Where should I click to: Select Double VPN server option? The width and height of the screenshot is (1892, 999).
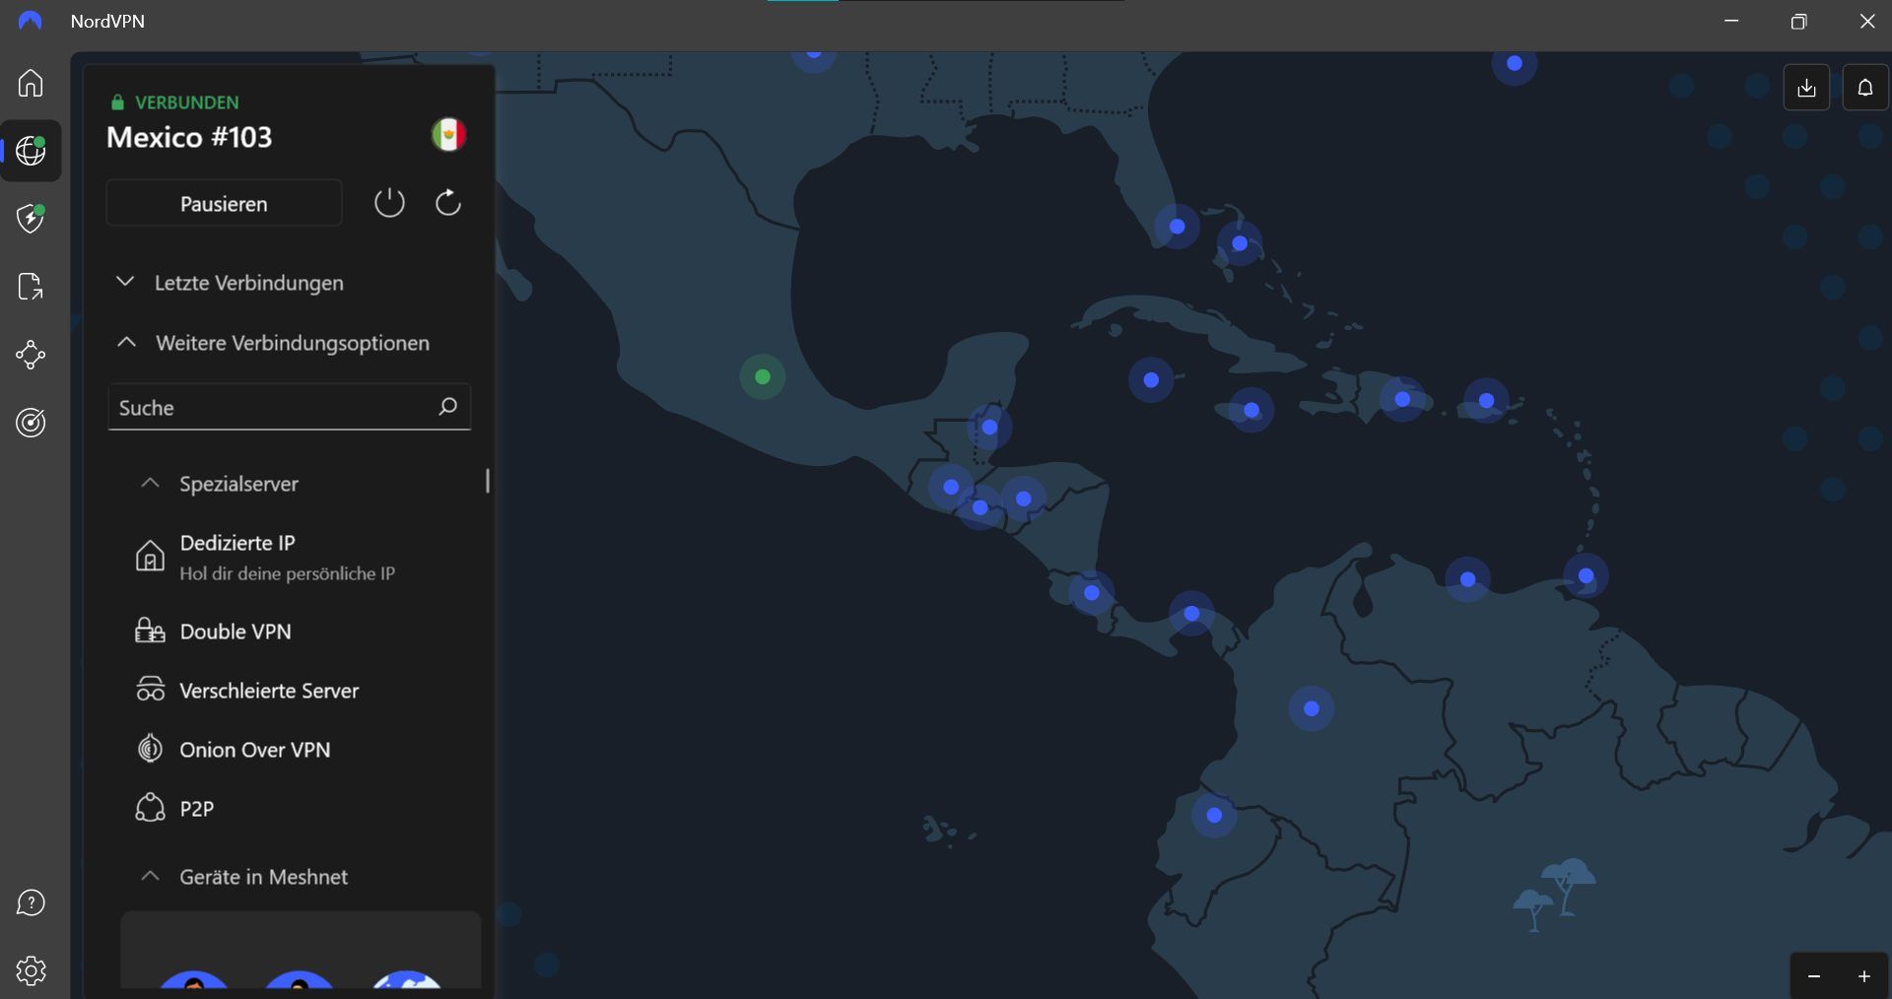tap(236, 632)
